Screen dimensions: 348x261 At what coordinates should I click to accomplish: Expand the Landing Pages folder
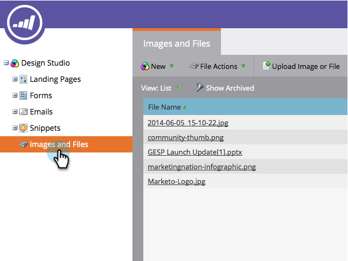[x=15, y=79]
